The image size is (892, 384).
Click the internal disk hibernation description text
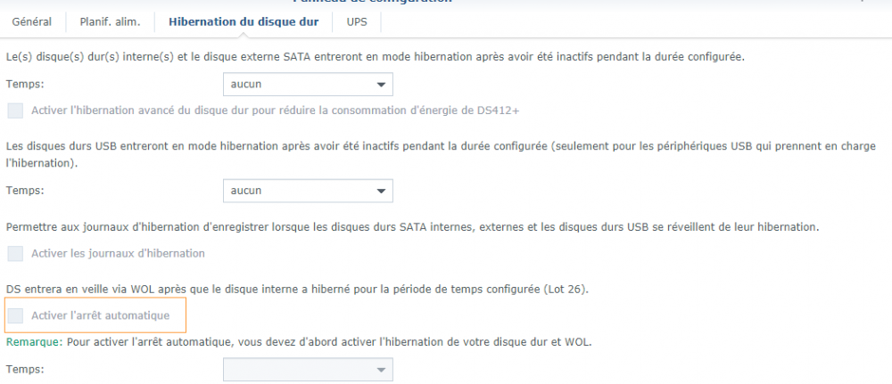click(375, 57)
